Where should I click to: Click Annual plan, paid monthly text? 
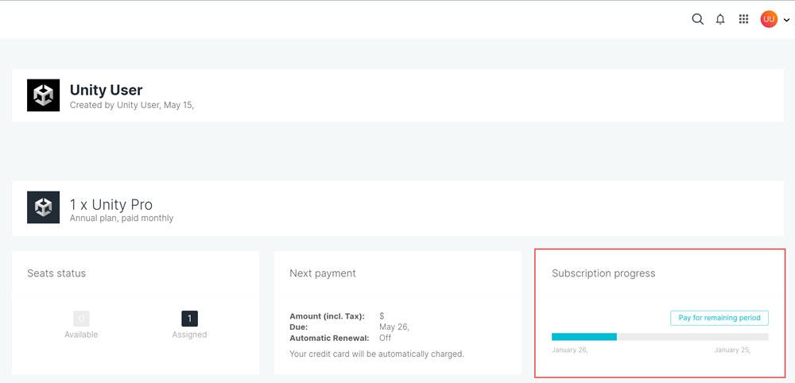tap(121, 219)
